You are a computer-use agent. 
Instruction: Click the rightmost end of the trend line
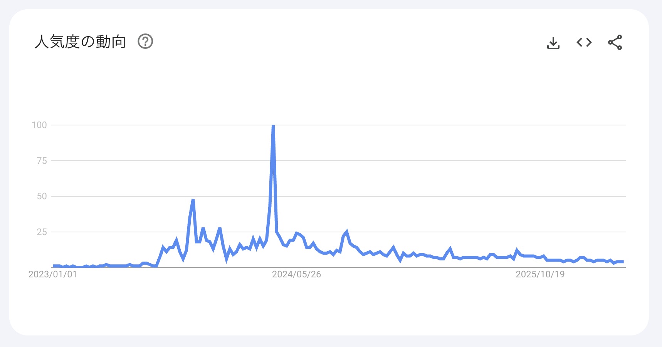[x=623, y=262]
